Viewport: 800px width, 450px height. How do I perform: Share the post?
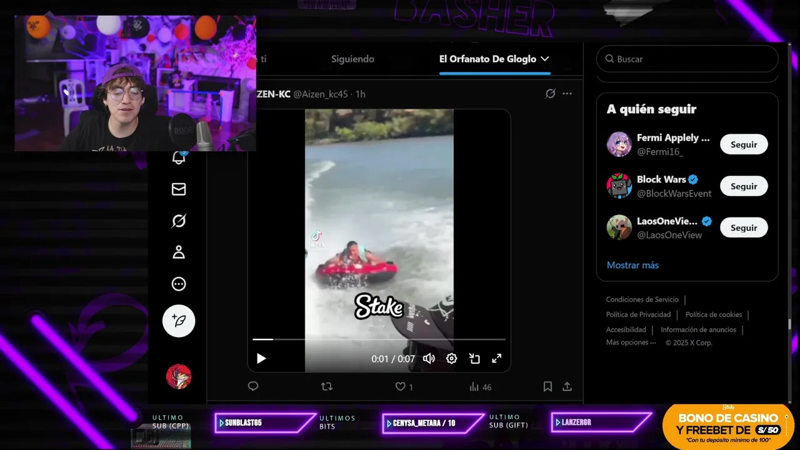click(567, 386)
